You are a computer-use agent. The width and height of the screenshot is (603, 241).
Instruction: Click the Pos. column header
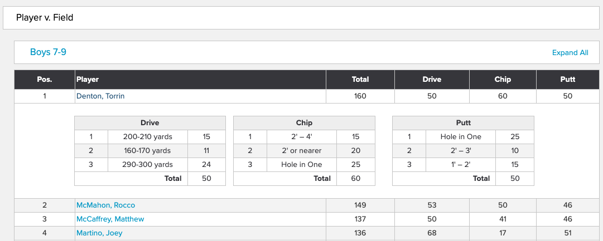[45, 80]
